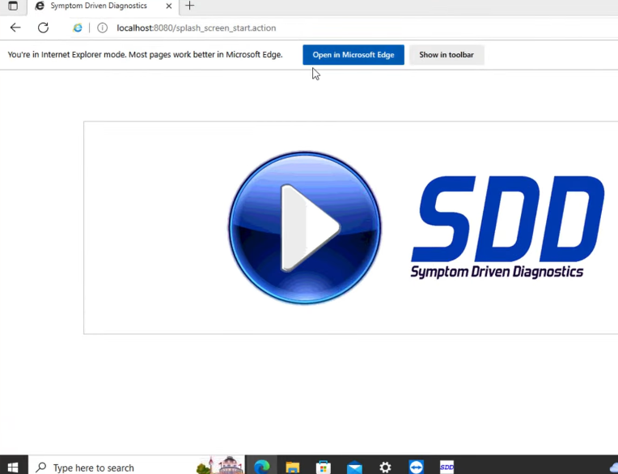Click Open in Microsoft Edge button
This screenshot has height=474, width=618.
(353, 55)
